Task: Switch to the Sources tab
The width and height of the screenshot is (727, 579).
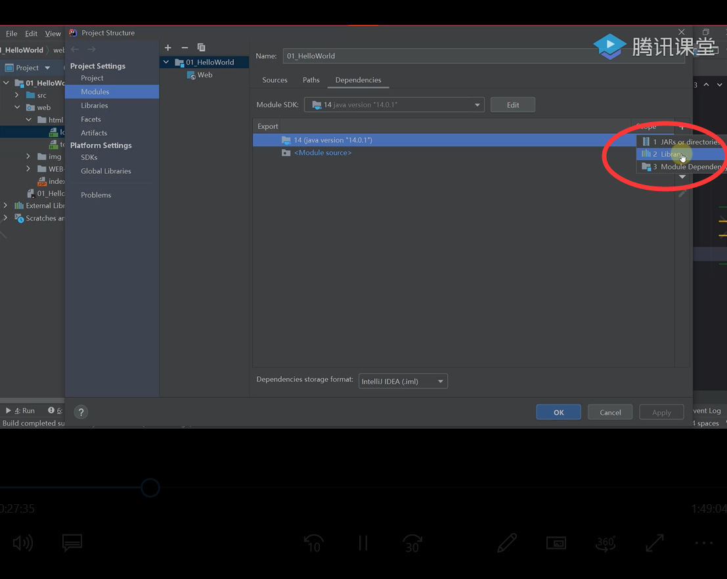Action: pos(275,80)
